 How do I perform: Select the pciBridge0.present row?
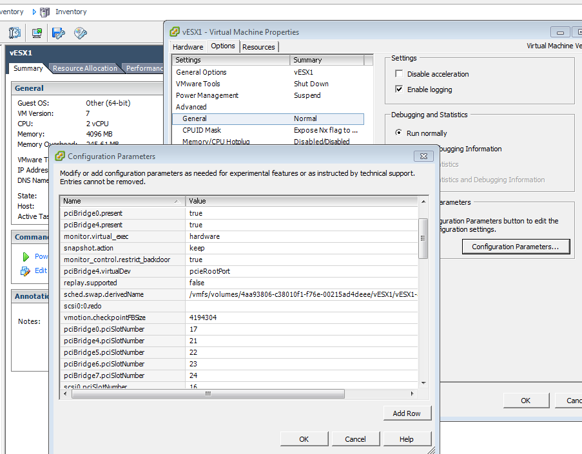tap(239, 213)
